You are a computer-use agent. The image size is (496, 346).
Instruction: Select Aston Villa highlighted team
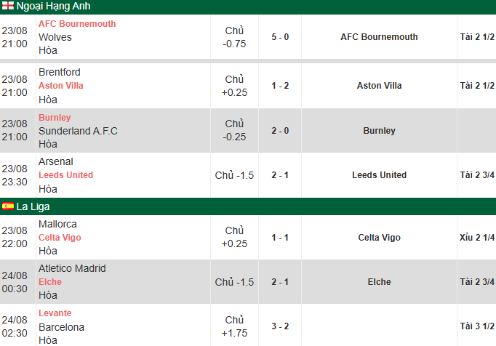[x=61, y=86]
